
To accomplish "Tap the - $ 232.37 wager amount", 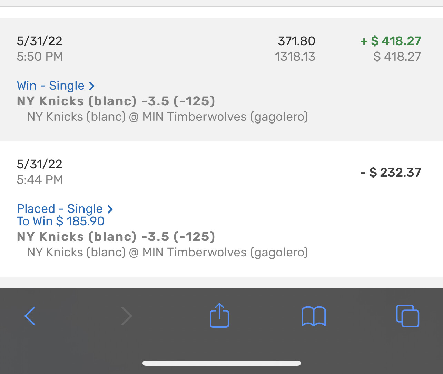I will [x=391, y=172].
